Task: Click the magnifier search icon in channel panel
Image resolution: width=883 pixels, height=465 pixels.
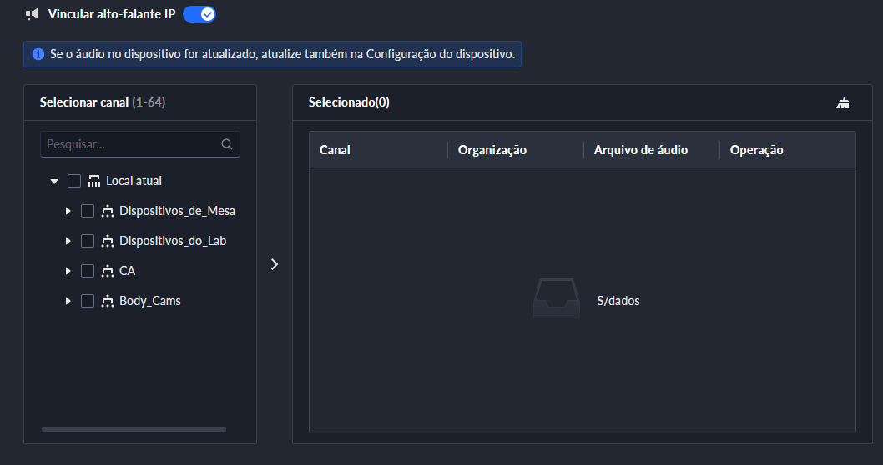Action: [227, 144]
